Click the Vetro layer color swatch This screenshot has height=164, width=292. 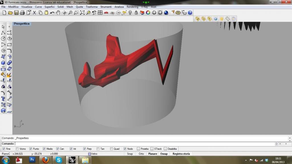[x=90, y=154]
